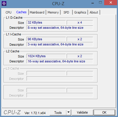The image size is (118, 117).
Task: Minimize the CPU-Z window
Action: (x=93, y=3)
